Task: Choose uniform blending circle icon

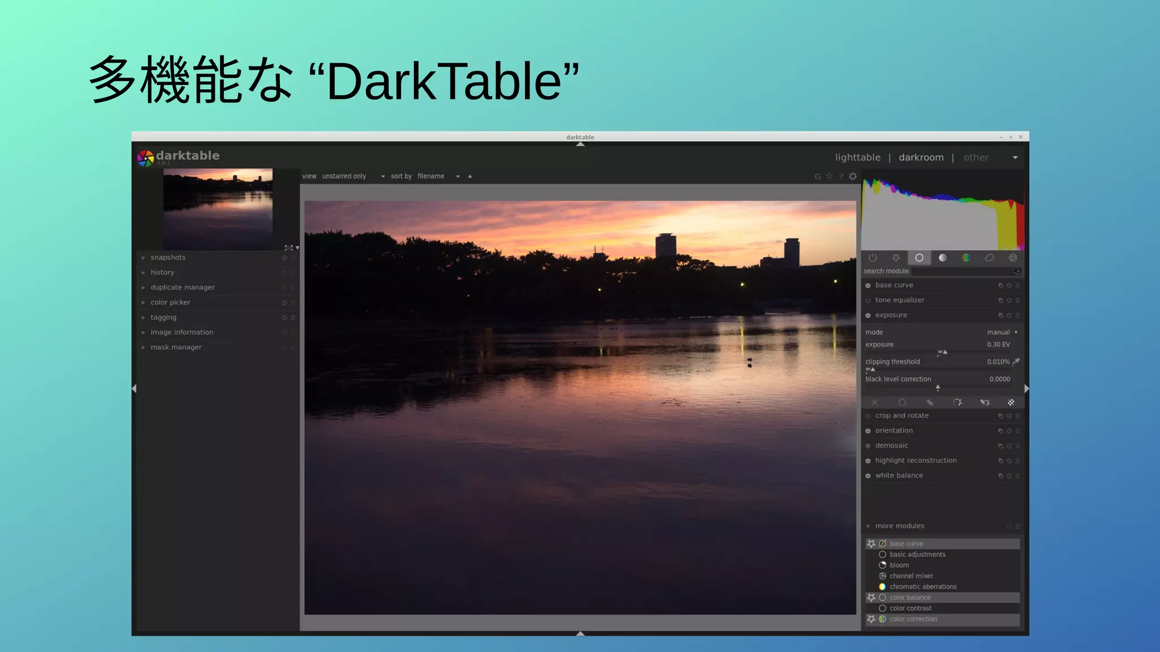Action: (902, 402)
